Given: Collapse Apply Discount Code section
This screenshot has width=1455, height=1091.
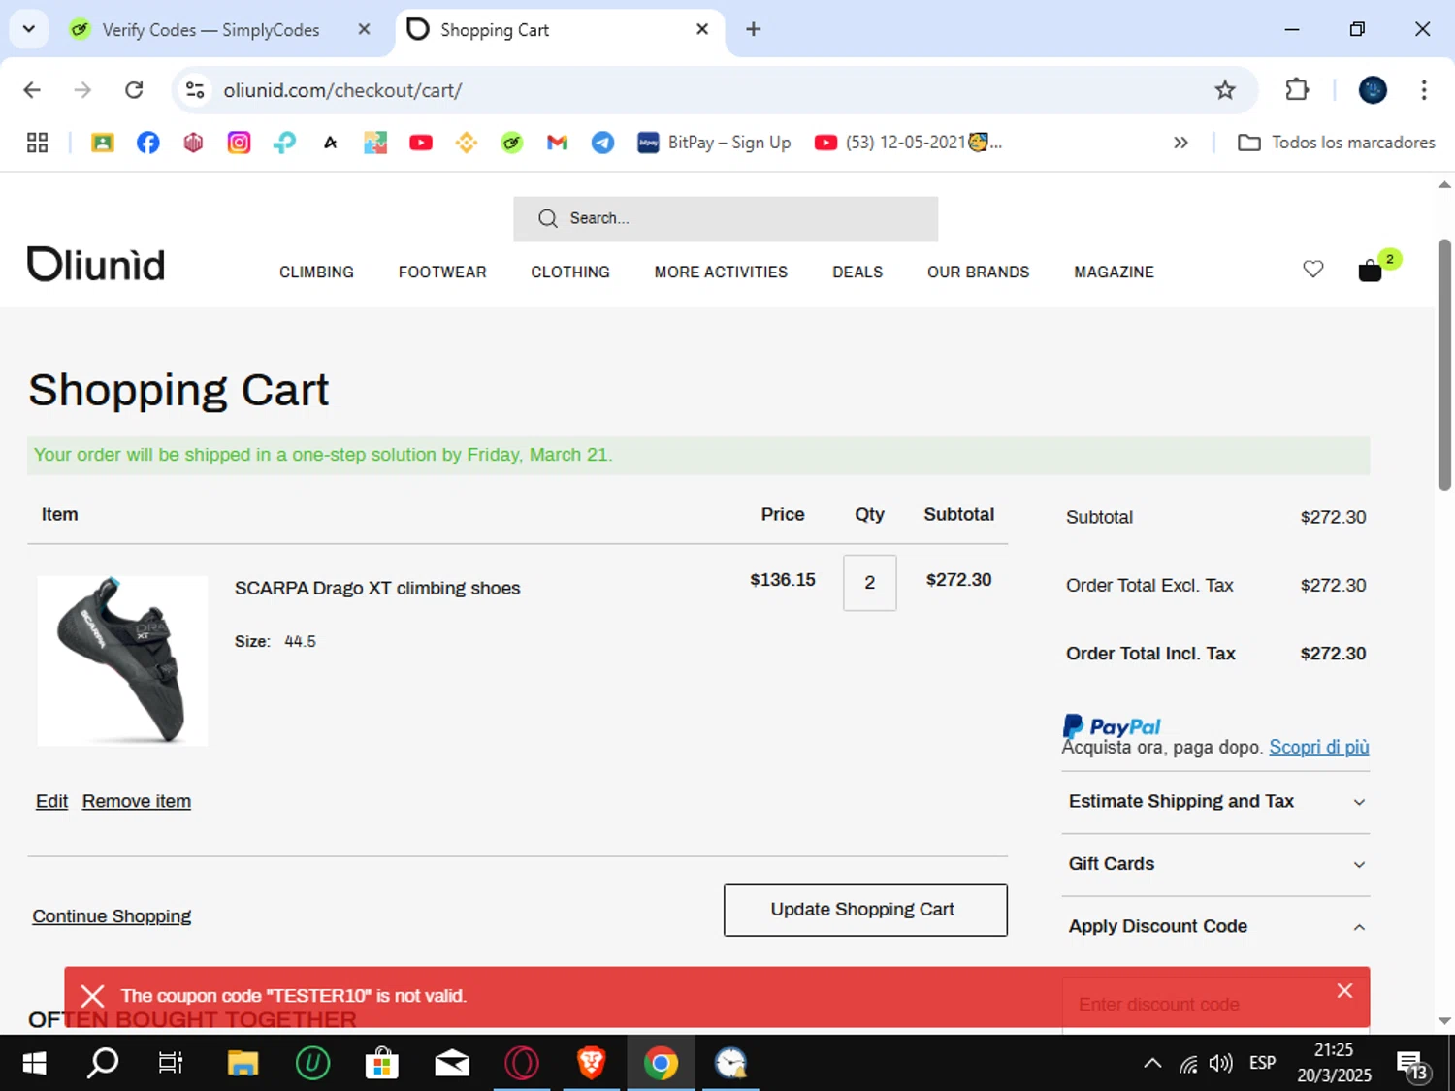Looking at the screenshot, I should [1215, 927].
